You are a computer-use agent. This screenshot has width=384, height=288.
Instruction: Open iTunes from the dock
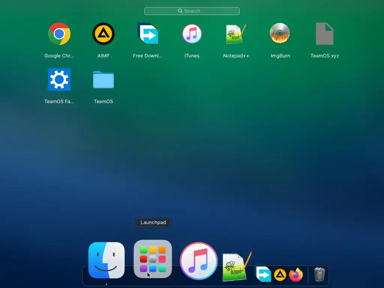pos(199,261)
